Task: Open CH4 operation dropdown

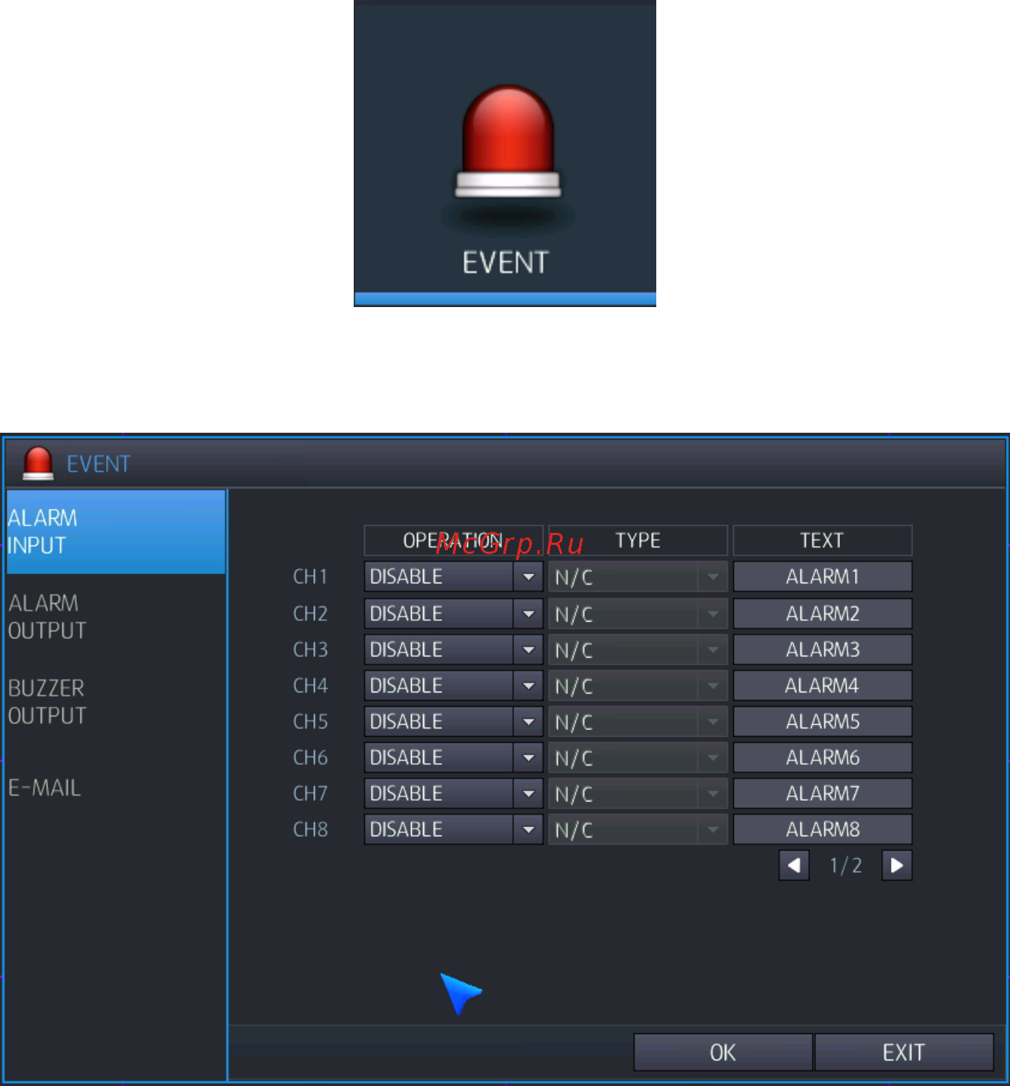Action: [454, 686]
